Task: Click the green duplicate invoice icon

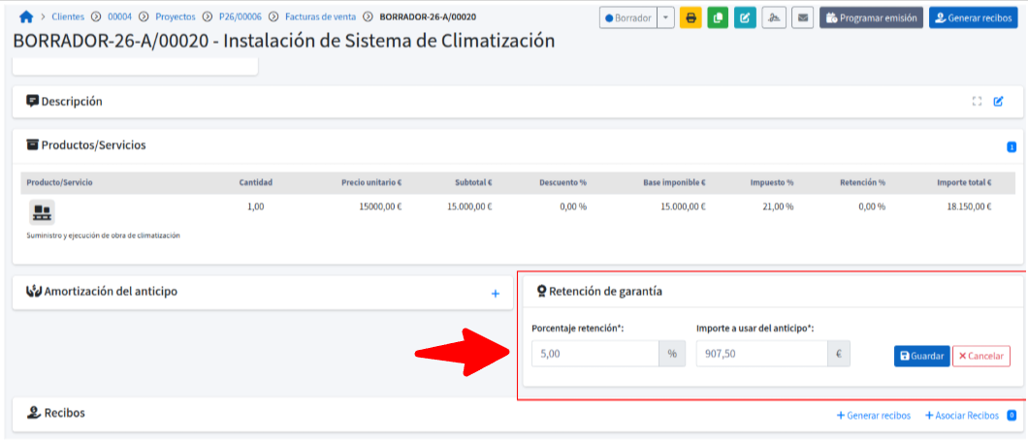Action: (718, 17)
